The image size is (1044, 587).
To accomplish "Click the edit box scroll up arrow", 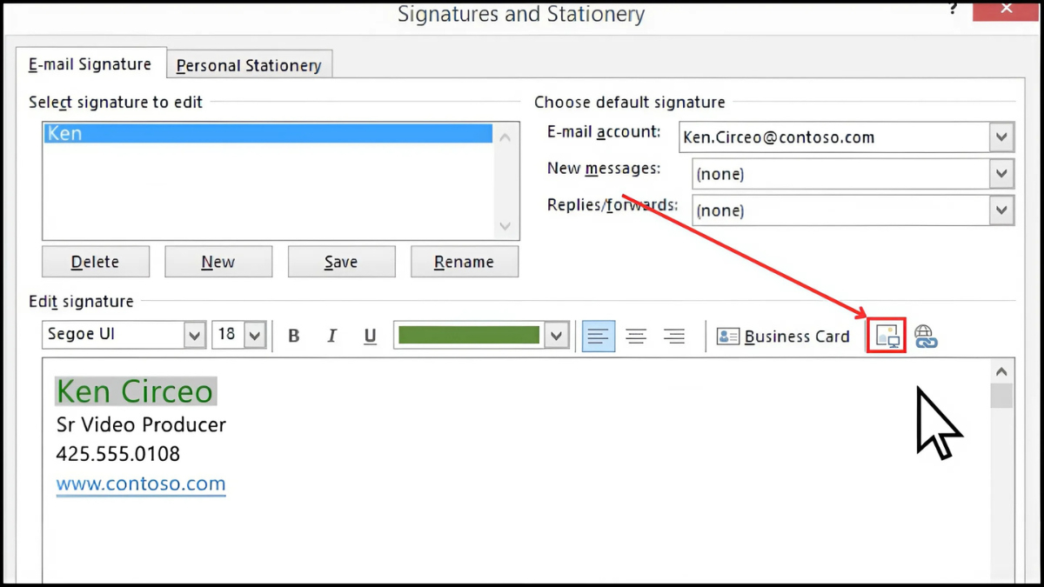I will pos(1001,372).
